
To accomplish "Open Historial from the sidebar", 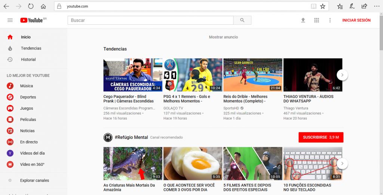I will click(x=28, y=60).
